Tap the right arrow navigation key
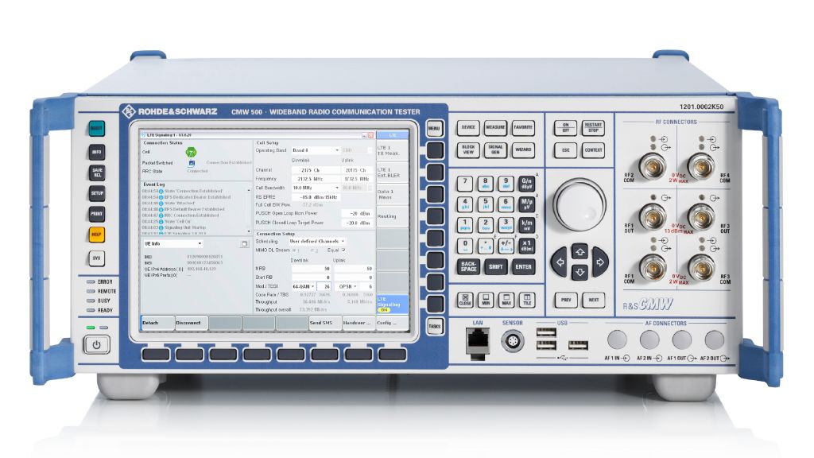Viewport: 814px width, 458px height. 600,262
